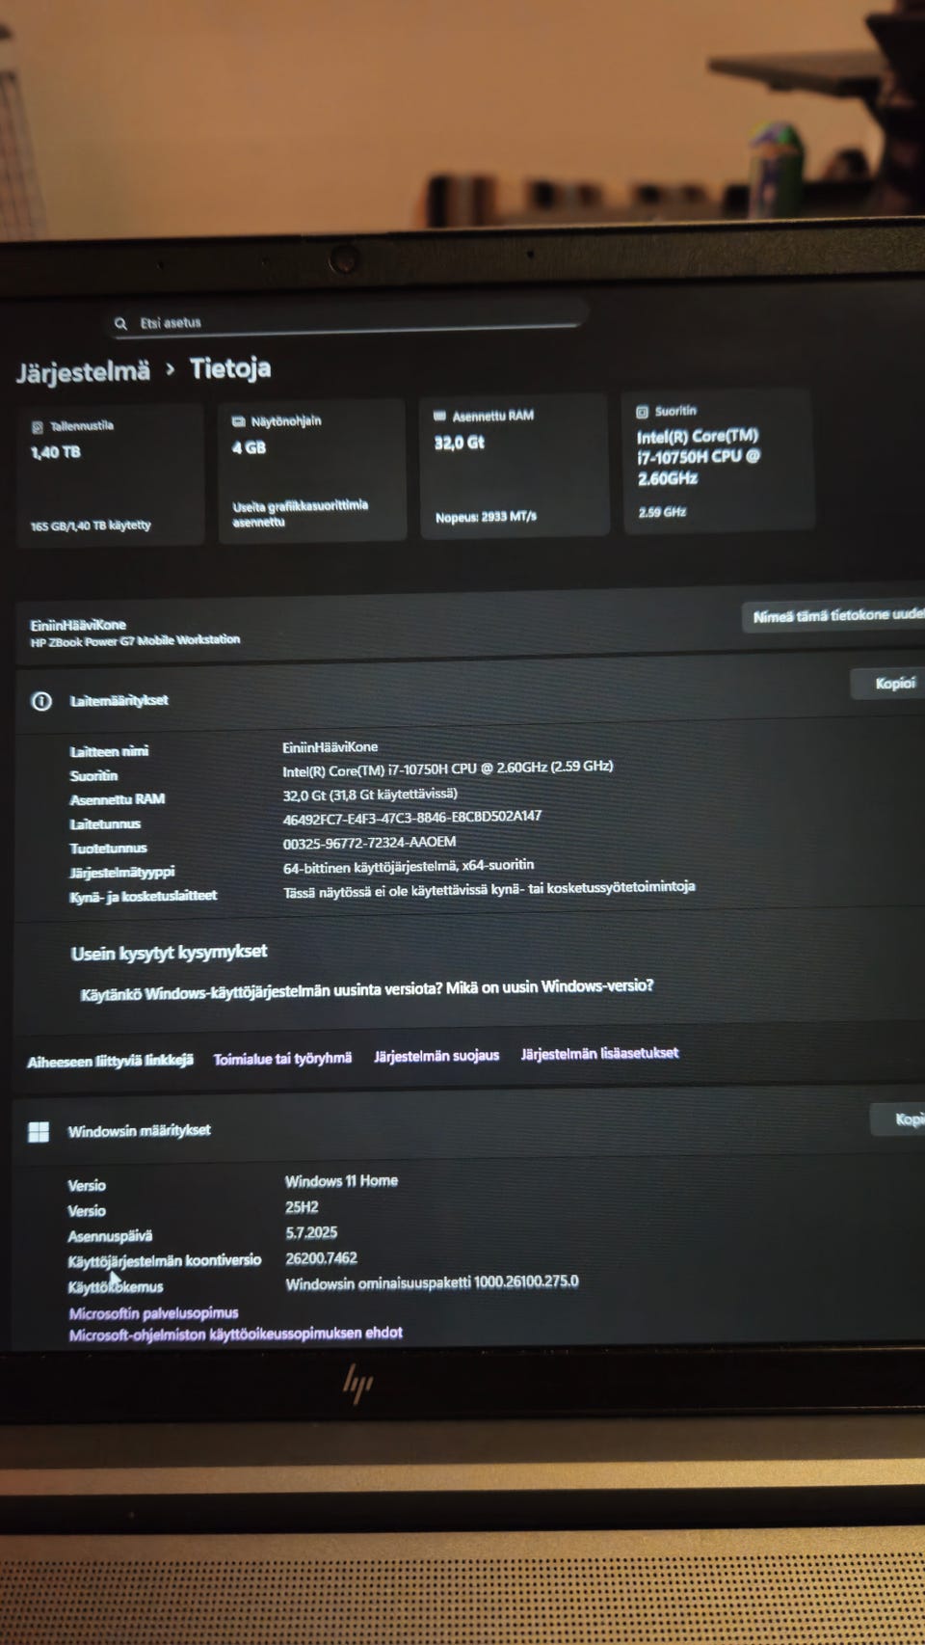Viewport: 925px width, 1645px height.
Task: Click 'Nimeä tämä tietokone uudelleen' button
Action: pos(836,615)
